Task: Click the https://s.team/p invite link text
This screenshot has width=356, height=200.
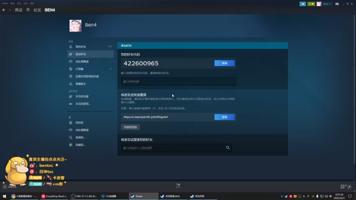Action: click(x=146, y=117)
